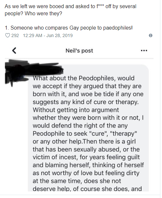Viewport: 162px width, 198px height.
Task: Open the three-dot more options menu
Action: coord(144,51)
